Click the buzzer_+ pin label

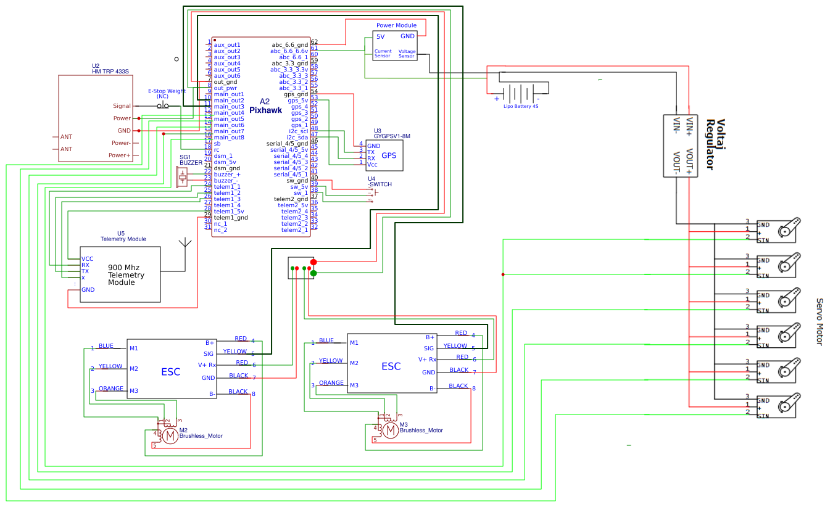pyautogui.click(x=227, y=175)
